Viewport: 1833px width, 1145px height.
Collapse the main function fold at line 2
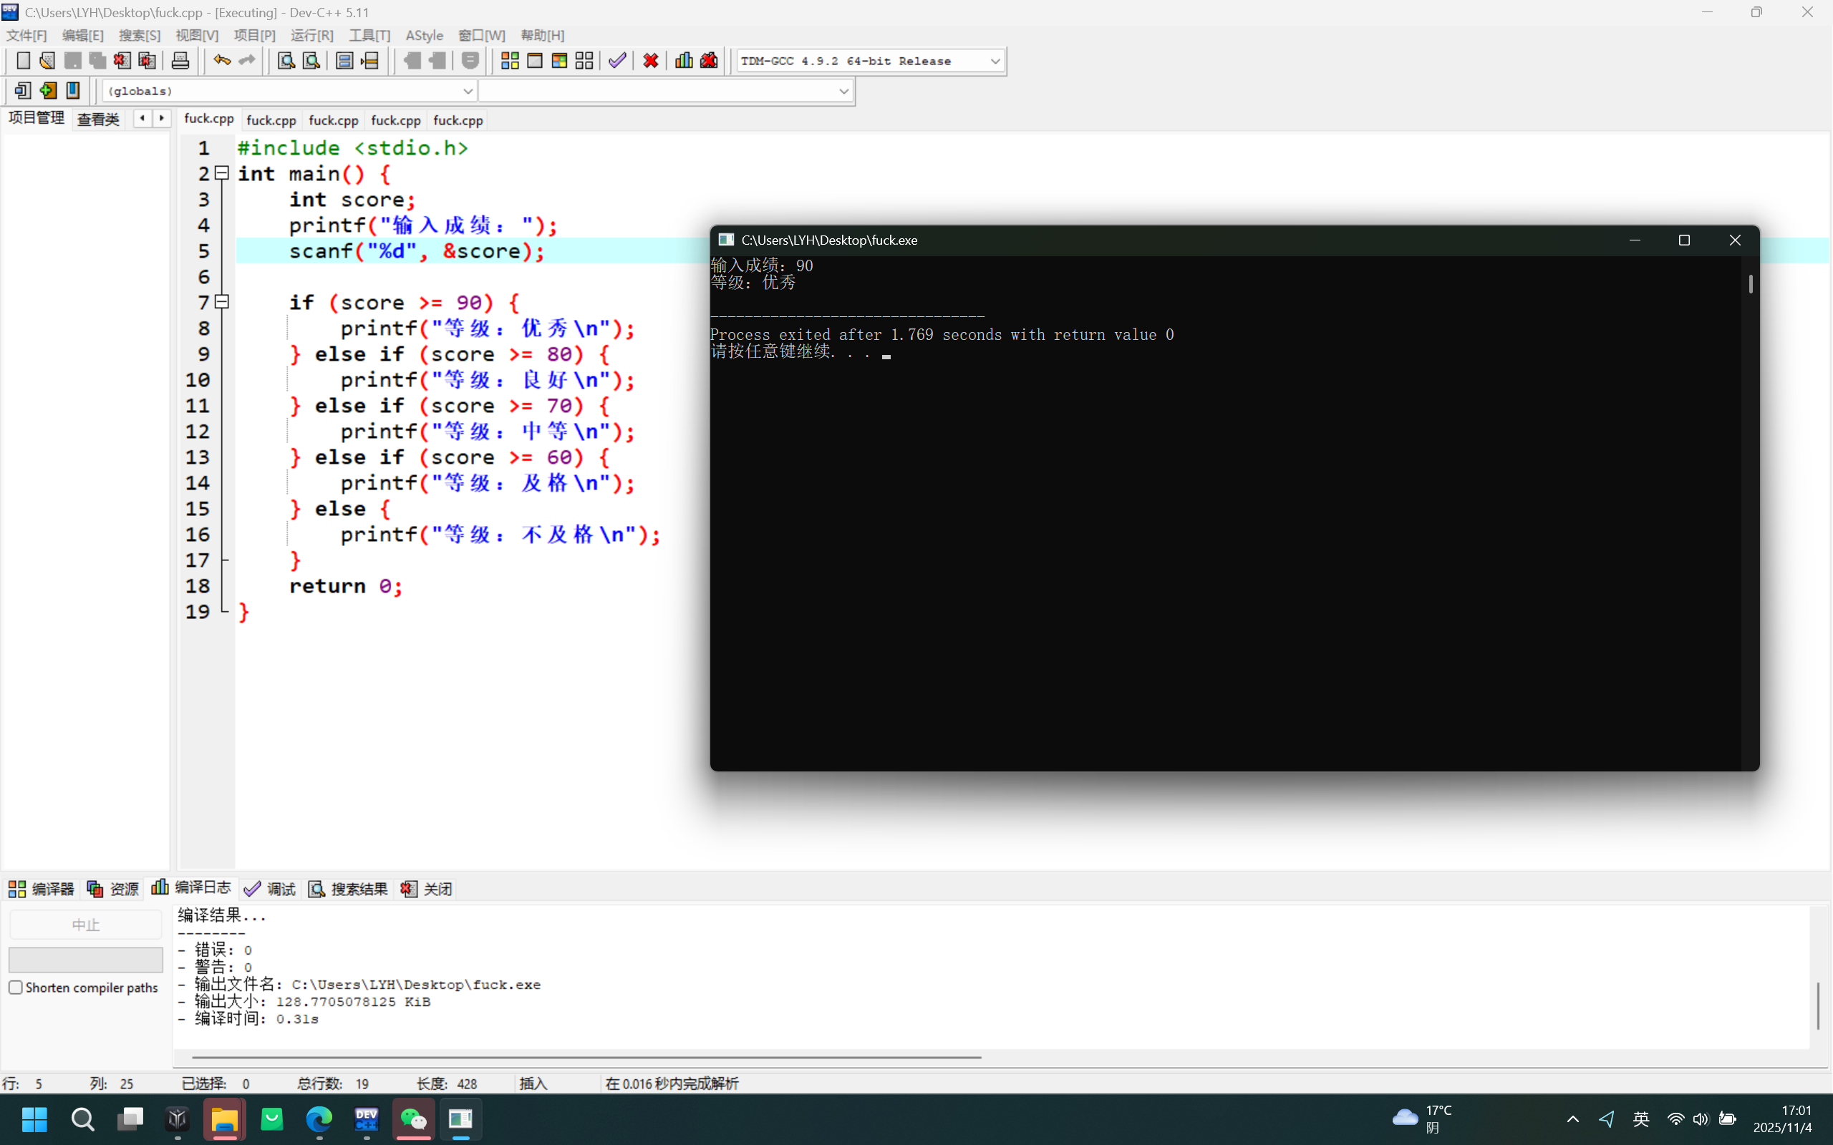[222, 173]
